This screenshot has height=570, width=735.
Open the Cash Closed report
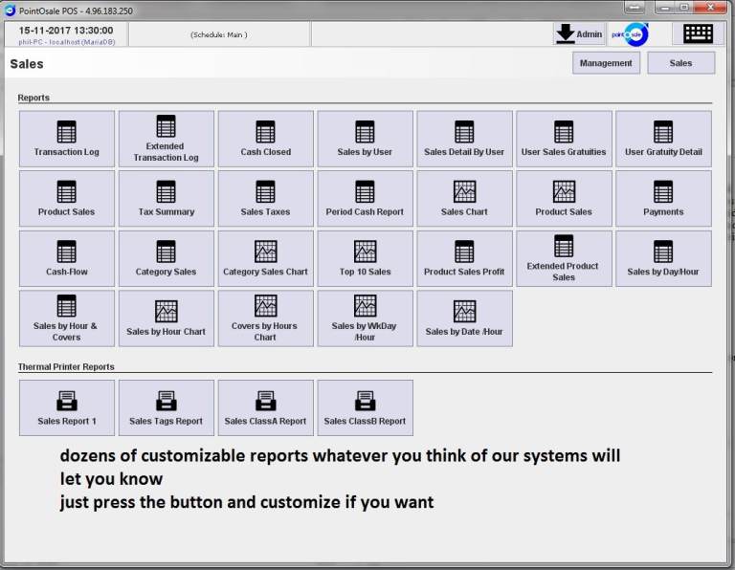pyautogui.click(x=265, y=140)
